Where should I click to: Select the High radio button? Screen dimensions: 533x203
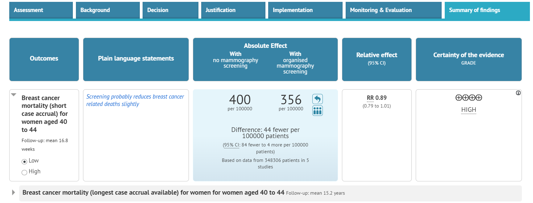(x=24, y=172)
